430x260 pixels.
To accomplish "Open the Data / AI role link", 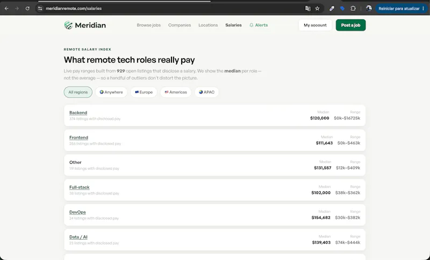I will 78,237.
